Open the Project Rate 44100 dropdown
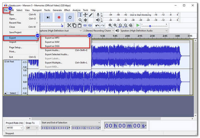The height and width of the screenshot is (138, 200). pyautogui.click(x=15, y=128)
